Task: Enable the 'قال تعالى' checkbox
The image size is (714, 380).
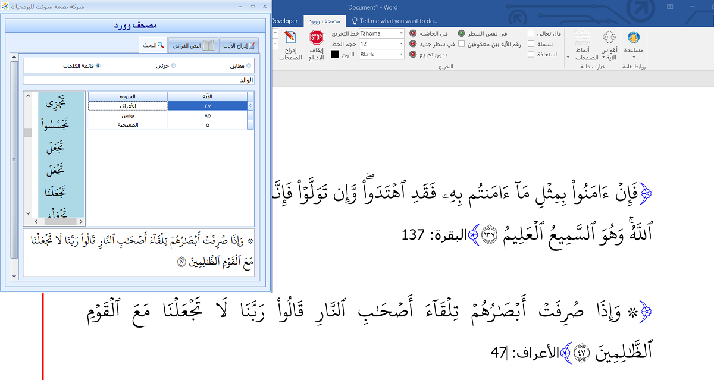Action: [x=531, y=34]
